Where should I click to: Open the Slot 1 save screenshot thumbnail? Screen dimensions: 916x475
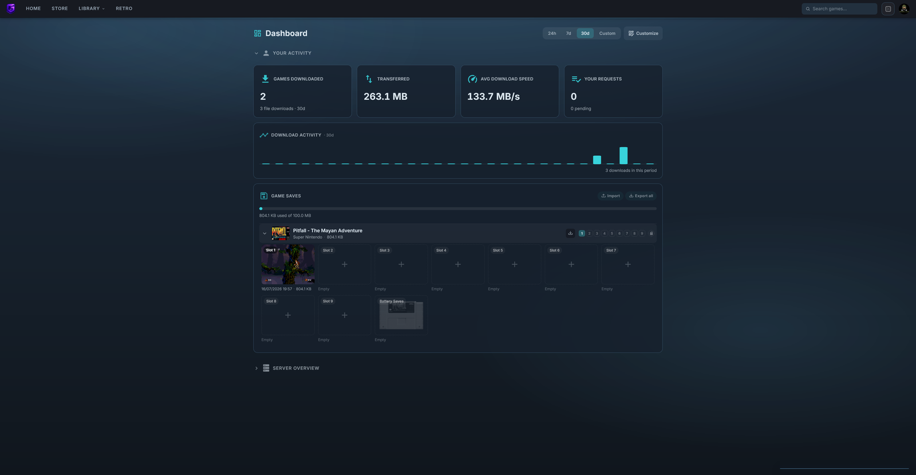tap(288, 265)
